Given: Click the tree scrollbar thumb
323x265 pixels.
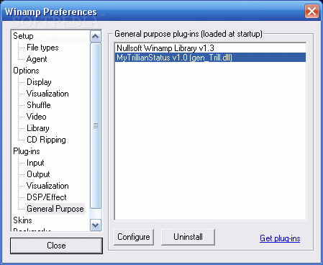Looking at the screenshot, I should tap(96, 125).
